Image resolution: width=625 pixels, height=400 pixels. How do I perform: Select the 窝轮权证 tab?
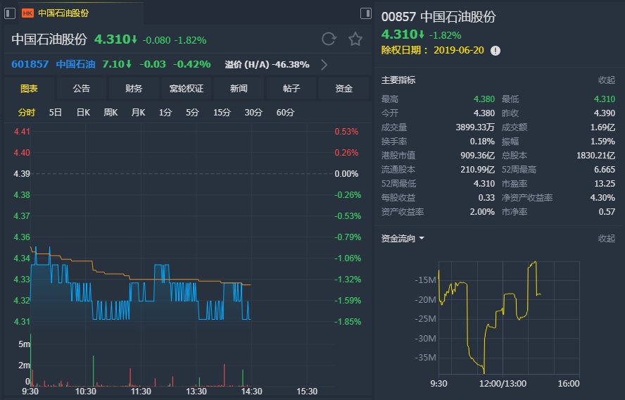point(186,89)
